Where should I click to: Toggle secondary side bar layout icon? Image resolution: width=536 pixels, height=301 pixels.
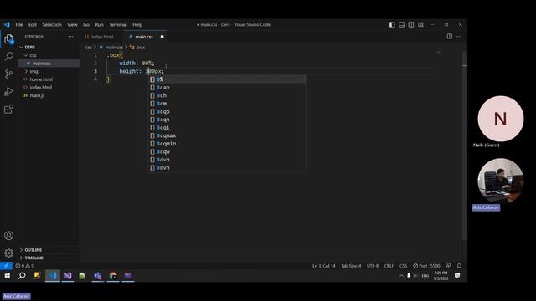pyautogui.click(x=411, y=24)
